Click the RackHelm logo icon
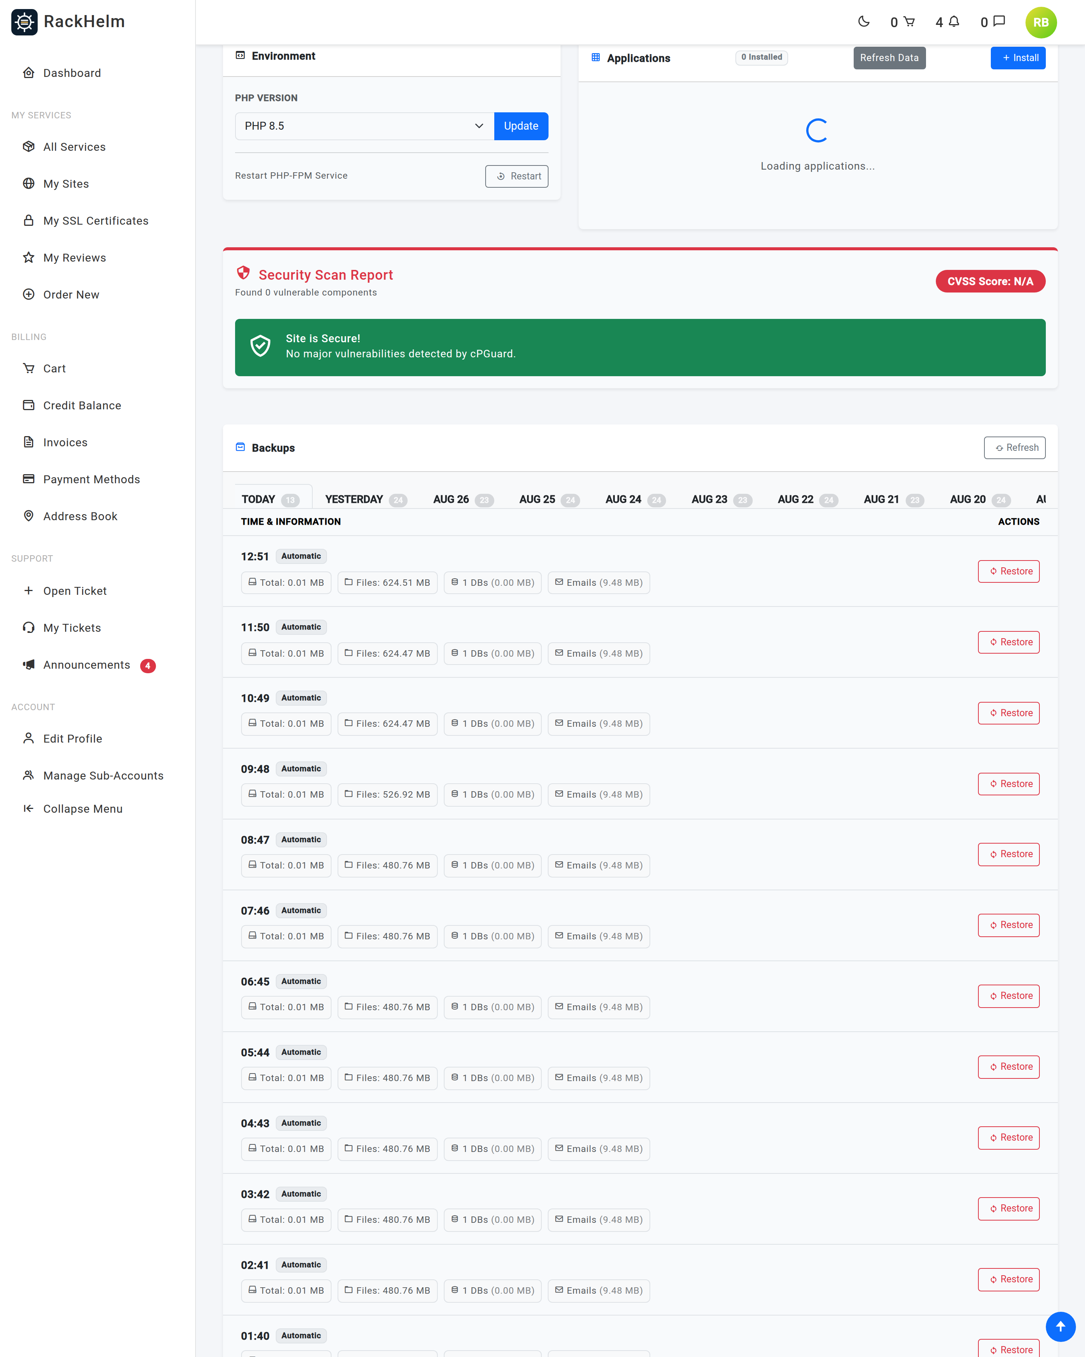The height and width of the screenshot is (1357, 1085). 24,22
